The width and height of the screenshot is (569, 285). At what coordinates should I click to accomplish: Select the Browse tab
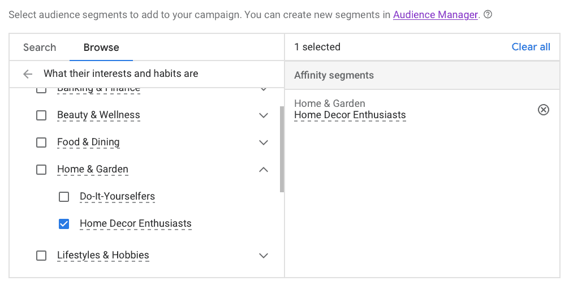[x=101, y=47]
